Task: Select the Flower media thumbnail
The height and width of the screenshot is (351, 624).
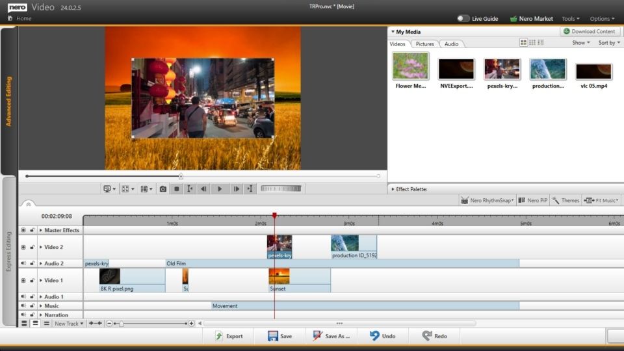Action: [x=411, y=66]
